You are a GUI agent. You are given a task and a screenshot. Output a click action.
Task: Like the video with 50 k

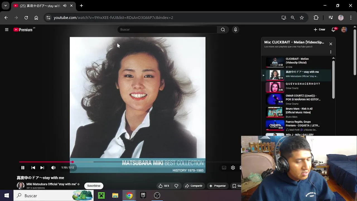point(164,186)
